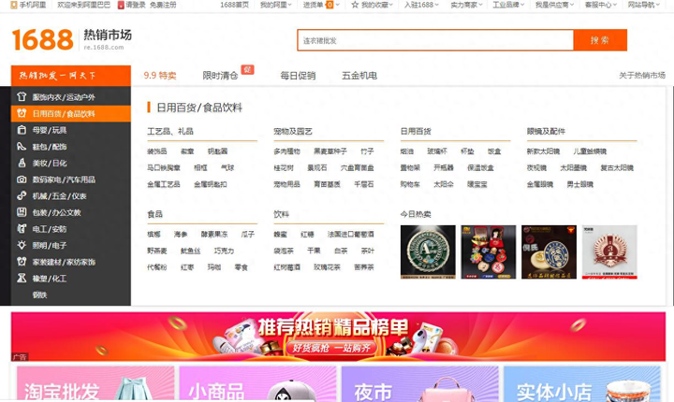Click the clock icon for 家装建材/家纺家饰
674x402 pixels.
[x=22, y=262]
